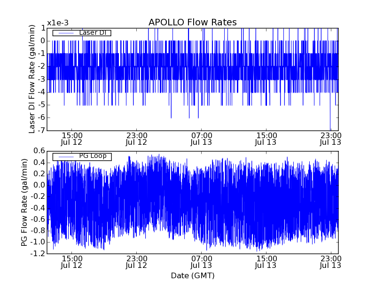Click the '-1.2' y-axis tick on bottom plot
This screenshot has width=376, height=282.
[x=38, y=253]
